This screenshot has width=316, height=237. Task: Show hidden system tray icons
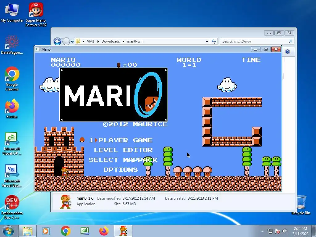click(x=262, y=231)
